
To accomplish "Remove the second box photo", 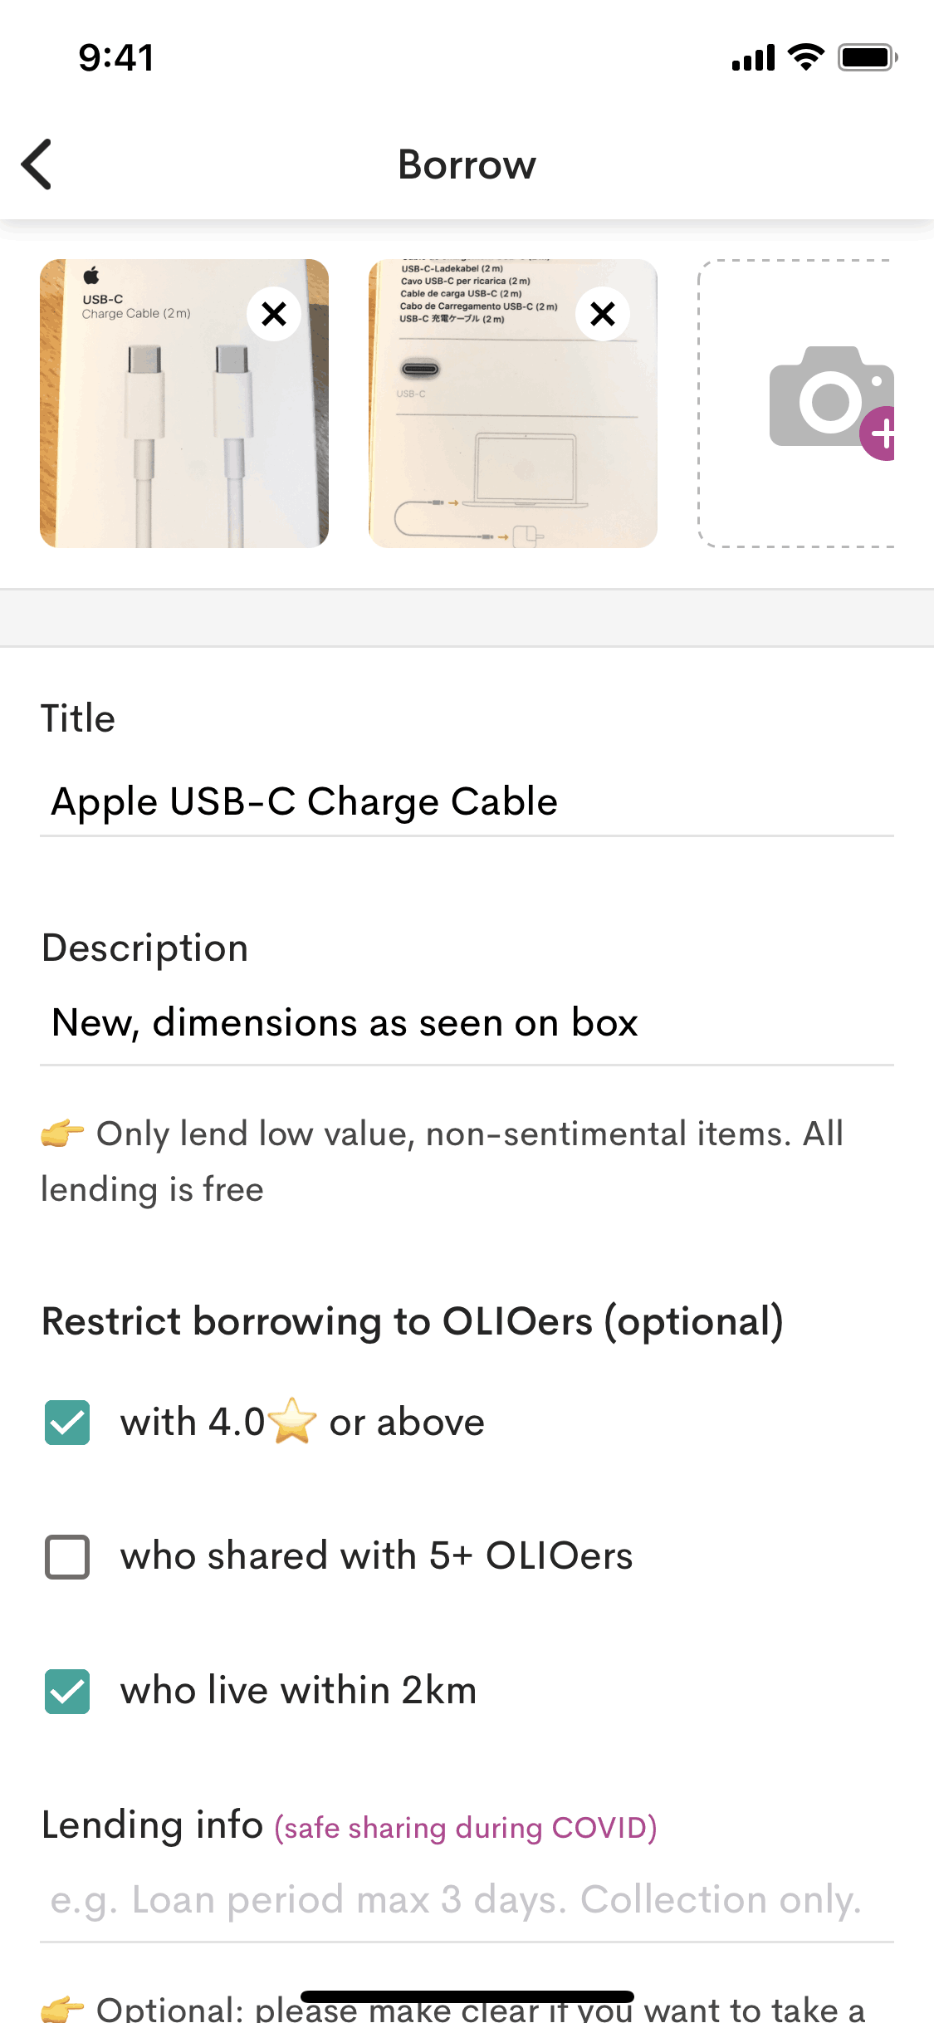I will click(603, 314).
